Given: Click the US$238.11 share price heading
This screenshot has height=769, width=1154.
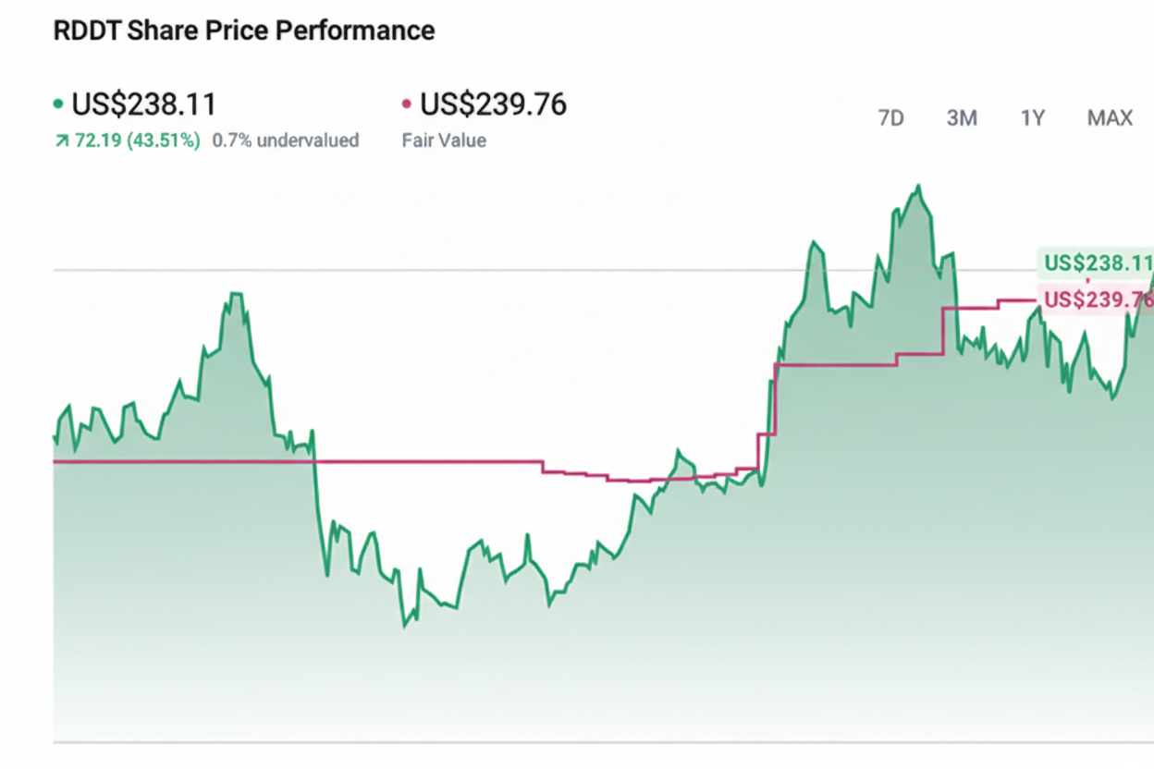Looking at the screenshot, I should (143, 104).
